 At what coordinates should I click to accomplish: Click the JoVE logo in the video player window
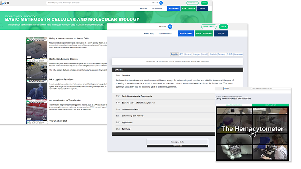[226, 88]
